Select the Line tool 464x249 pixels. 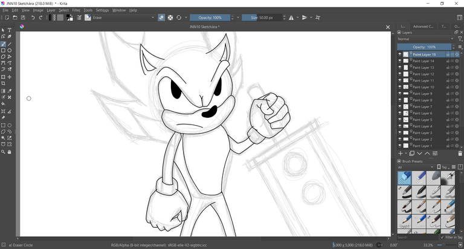click(x=10, y=44)
